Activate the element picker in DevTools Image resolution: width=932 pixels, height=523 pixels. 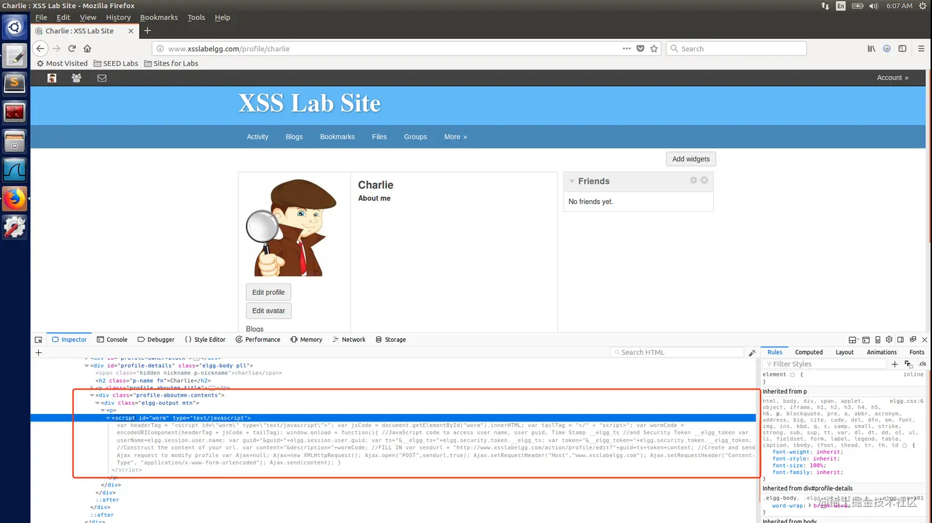click(38, 339)
